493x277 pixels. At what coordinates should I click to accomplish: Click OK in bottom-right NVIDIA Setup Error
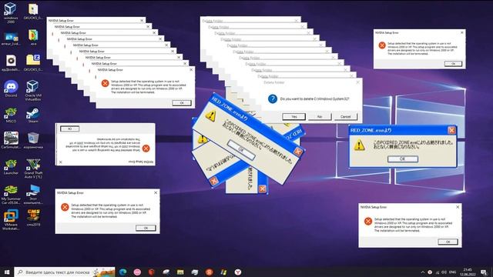448,242
